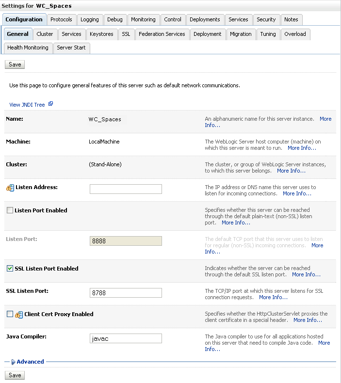Screen dimensions: 341x383
Task: Select the Health Monitoring subtab
Action: [x=28, y=48]
